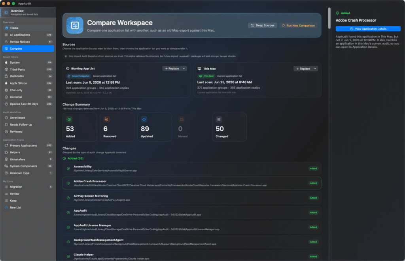The width and height of the screenshot is (405, 261).
Task: Click the Uninstallers trash icon
Action: coord(6,160)
